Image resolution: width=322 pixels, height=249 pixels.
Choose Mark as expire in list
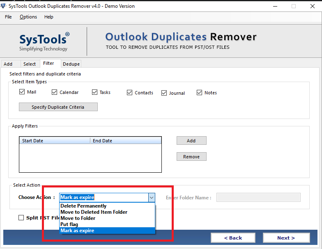click(x=107, y=231)
